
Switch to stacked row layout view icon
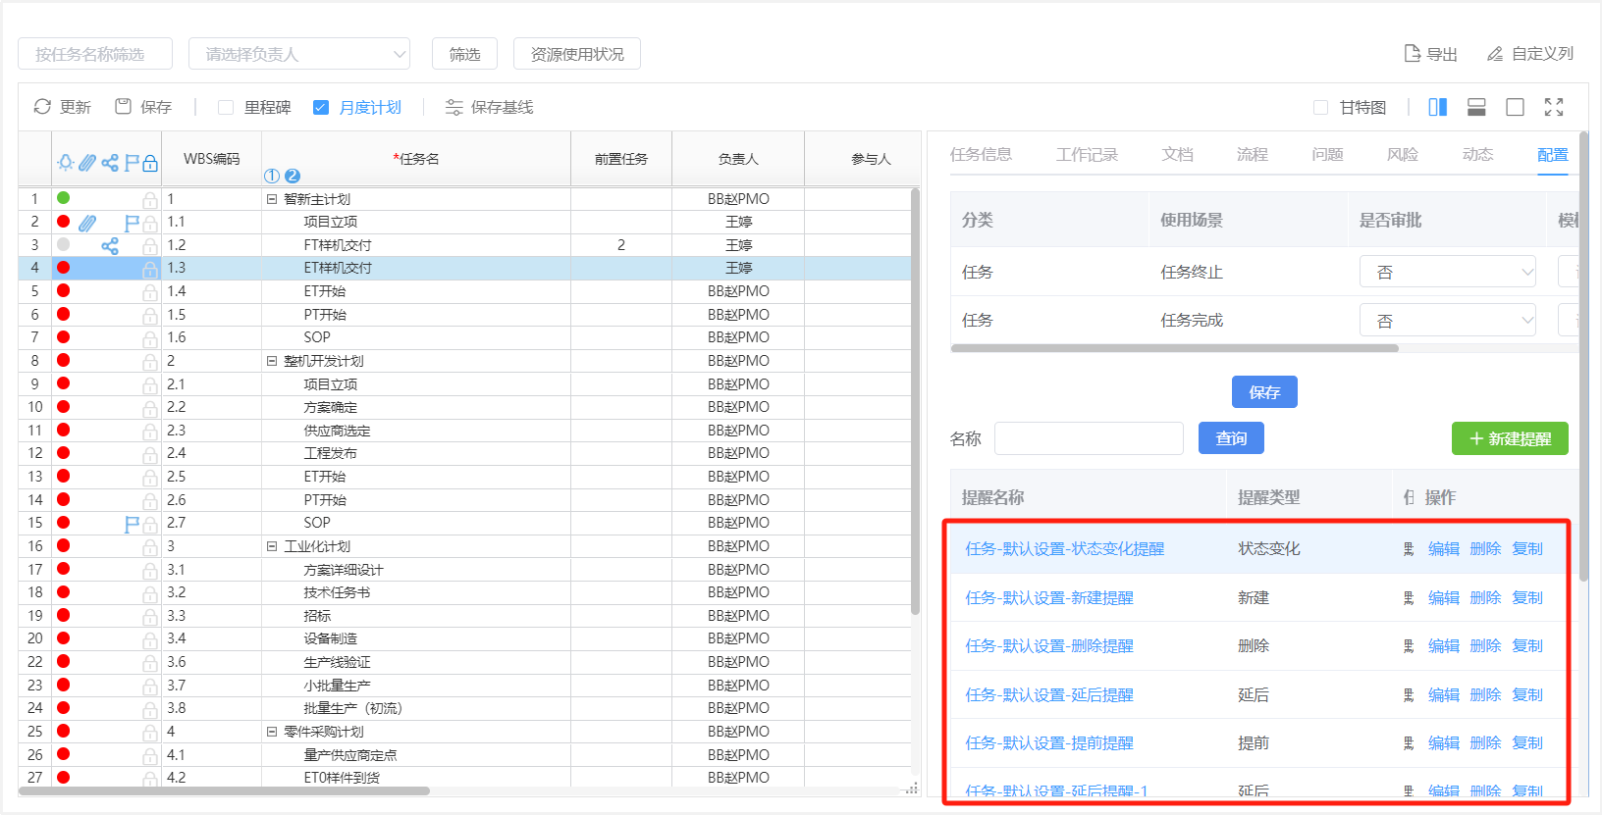pos(1476,107)
